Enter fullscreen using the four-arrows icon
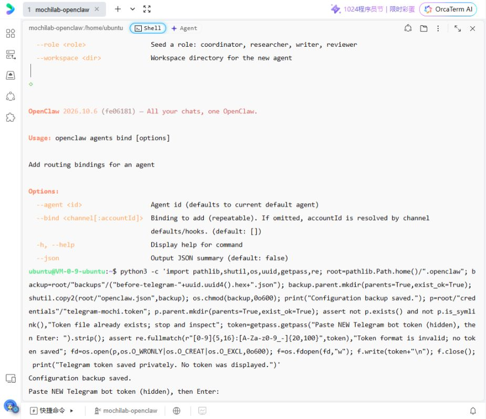This screenshot has width=486, height=419. (147, 9)
